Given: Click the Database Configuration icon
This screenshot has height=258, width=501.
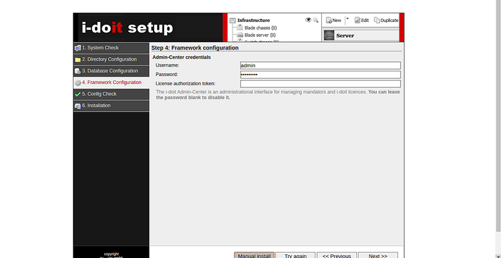Looking at the screenshot, I should pos(77,71).
